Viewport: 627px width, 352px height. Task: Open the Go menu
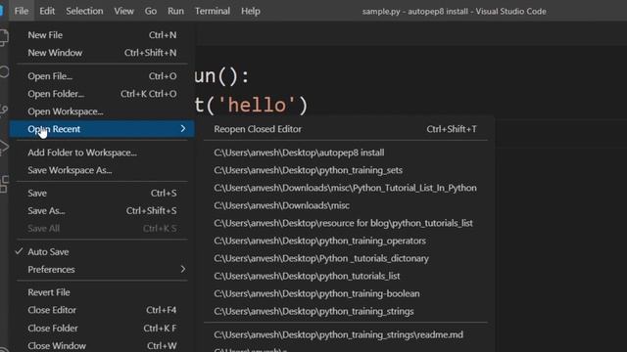tap(150, 11)
